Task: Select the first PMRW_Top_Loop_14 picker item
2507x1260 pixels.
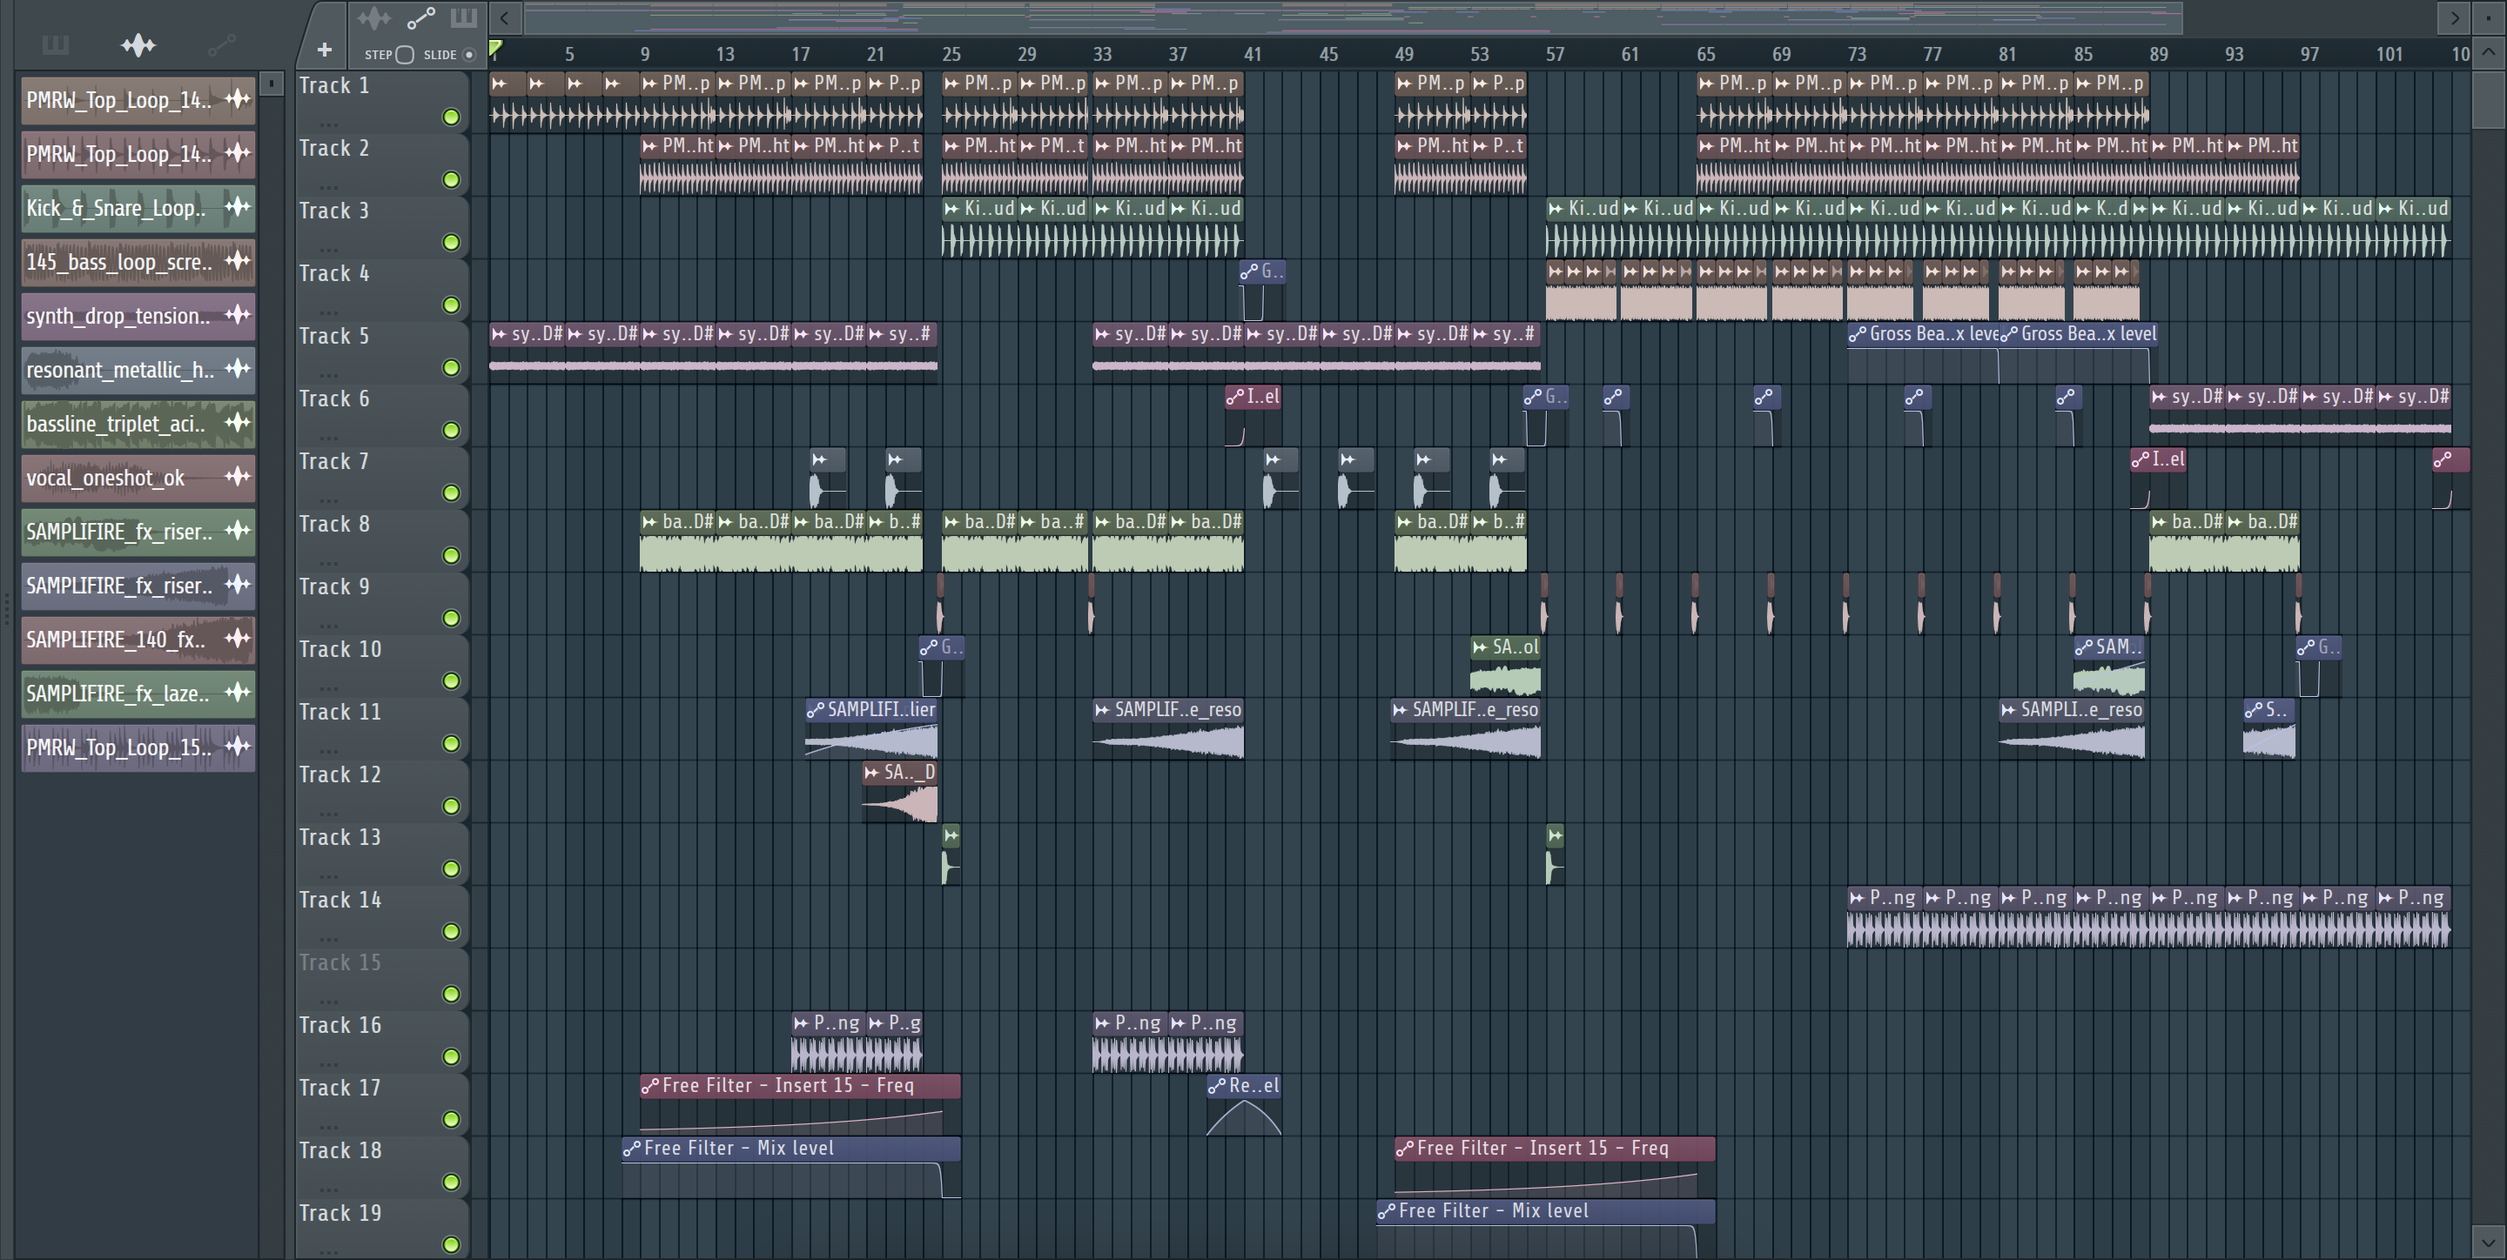Action: click(x=138, y=99)
